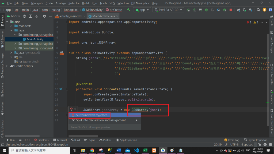Click the Windows taskbar search box
This screenshot has height=154, width=274.
click(x=39, y=150)
